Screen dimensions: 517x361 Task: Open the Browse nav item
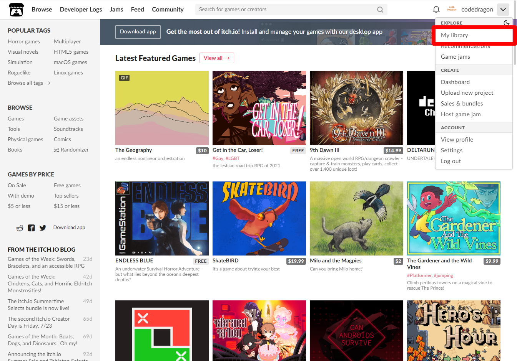(42, 10)
